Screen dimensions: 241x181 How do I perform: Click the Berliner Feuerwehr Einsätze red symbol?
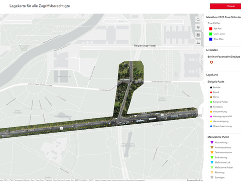pyautogui.click(x=211, y=62)
